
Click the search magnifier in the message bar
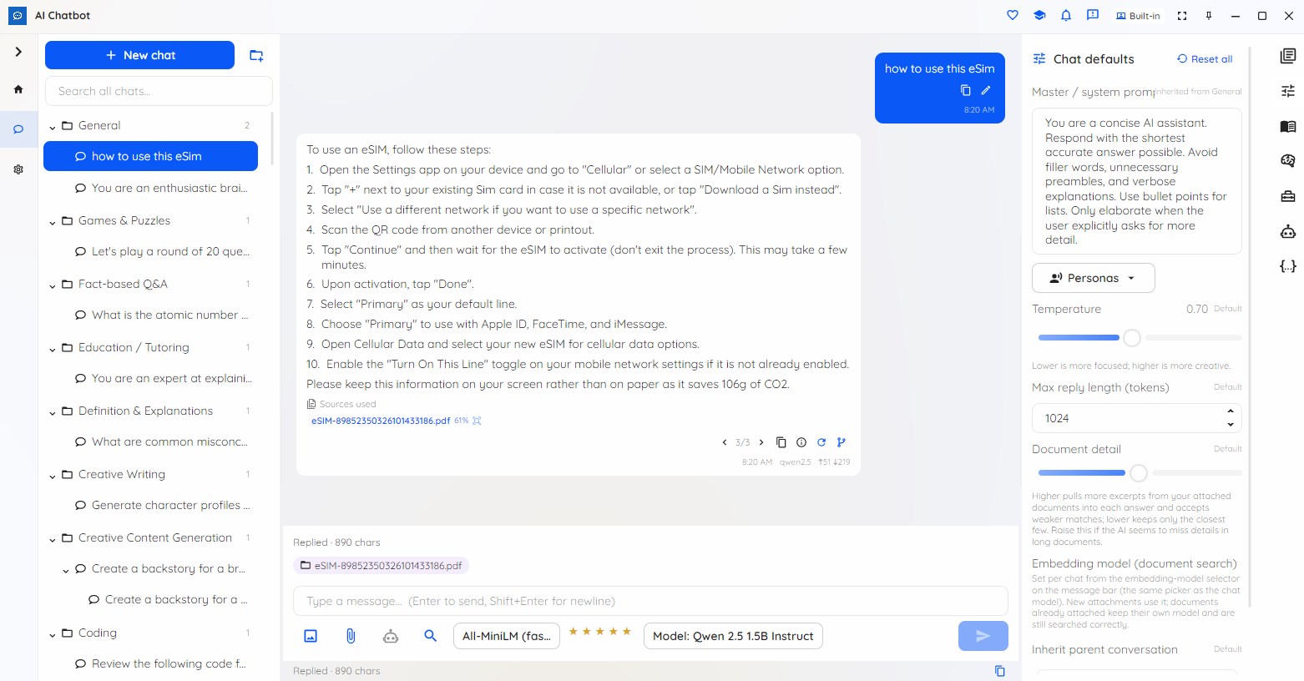pyautogui.click(x=431, y=636)
